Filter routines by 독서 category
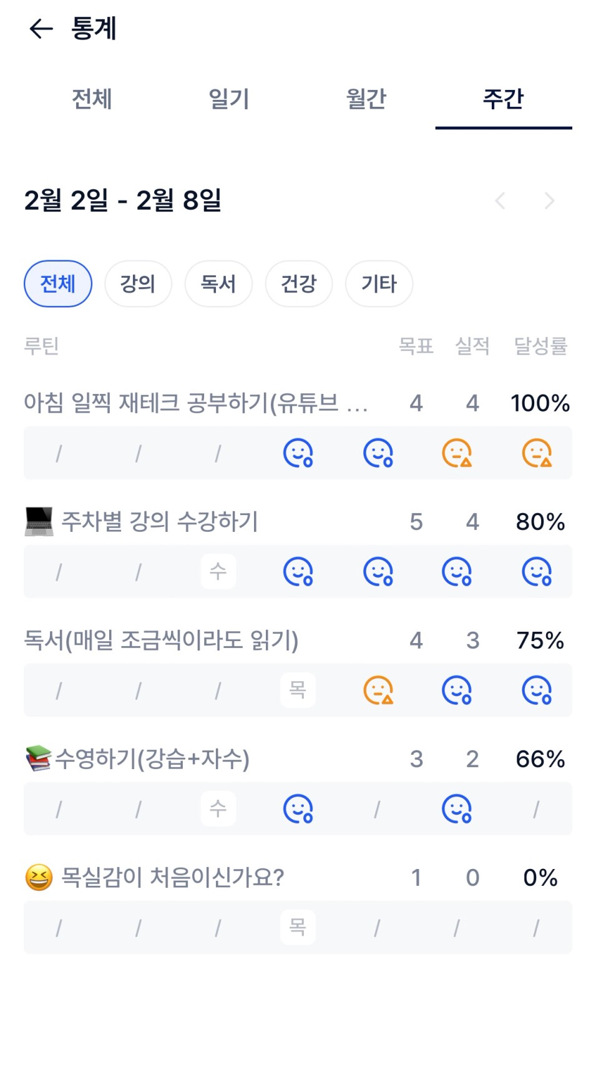Screen dimensions: 596x1085 tap(218, 284)
